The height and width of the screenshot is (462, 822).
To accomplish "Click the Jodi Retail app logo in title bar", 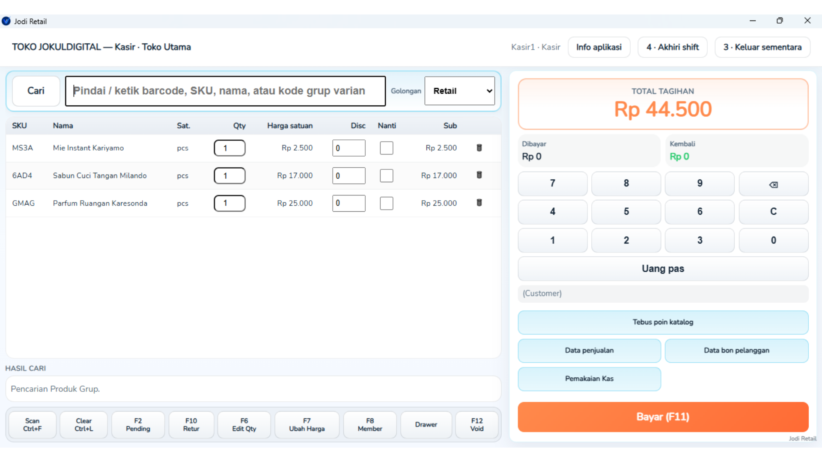I will tap(6, 21).
